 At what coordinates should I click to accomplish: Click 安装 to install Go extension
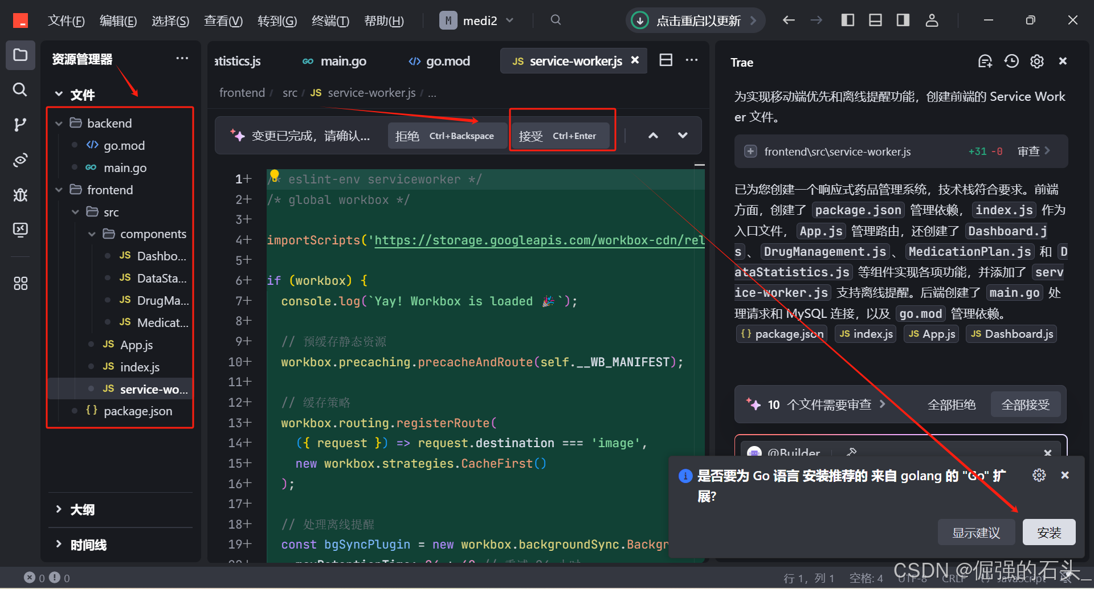tap(1048, 533)
